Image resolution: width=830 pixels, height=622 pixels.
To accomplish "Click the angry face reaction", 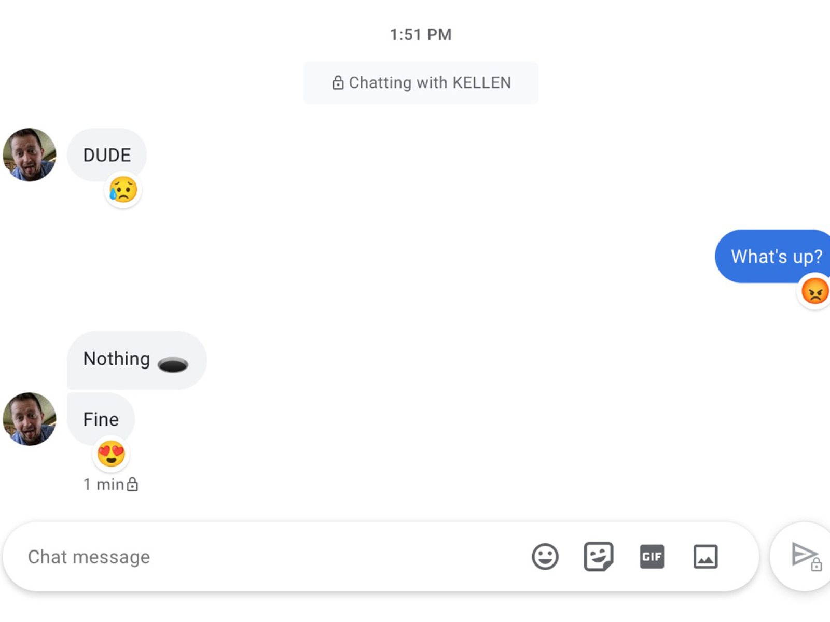I will pos(814,291).
